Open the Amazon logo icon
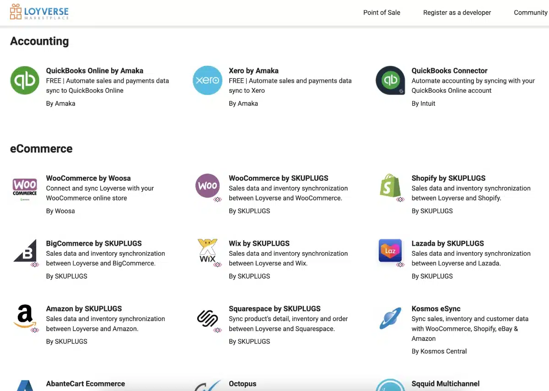The image size is (549, 391). pos(25,317)
